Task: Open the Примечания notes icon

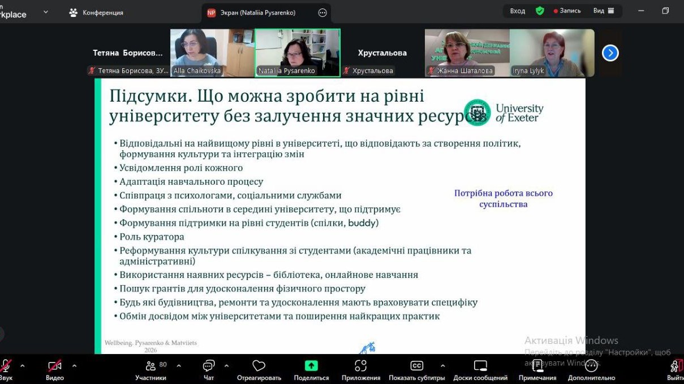Action: [x=537, y=366]
